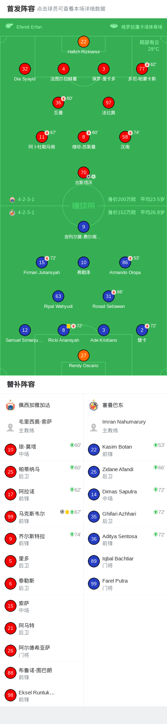
Task: Tap the stadium icon beside 格罗拉蓬卡诺体育场
Action: point(114,26)
